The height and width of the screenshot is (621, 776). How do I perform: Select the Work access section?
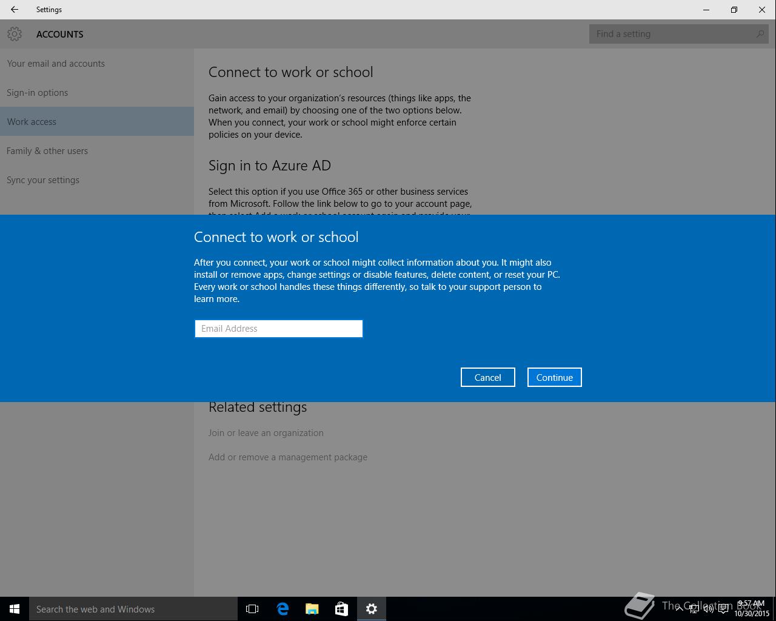point(97,121)
